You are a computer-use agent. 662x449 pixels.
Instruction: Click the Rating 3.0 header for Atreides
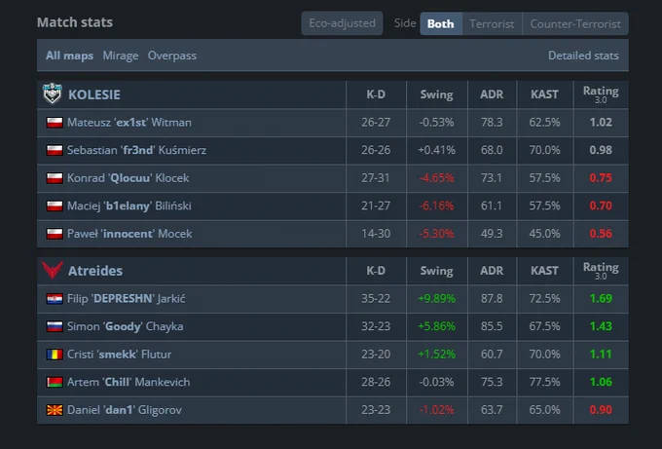click(601, 271)
